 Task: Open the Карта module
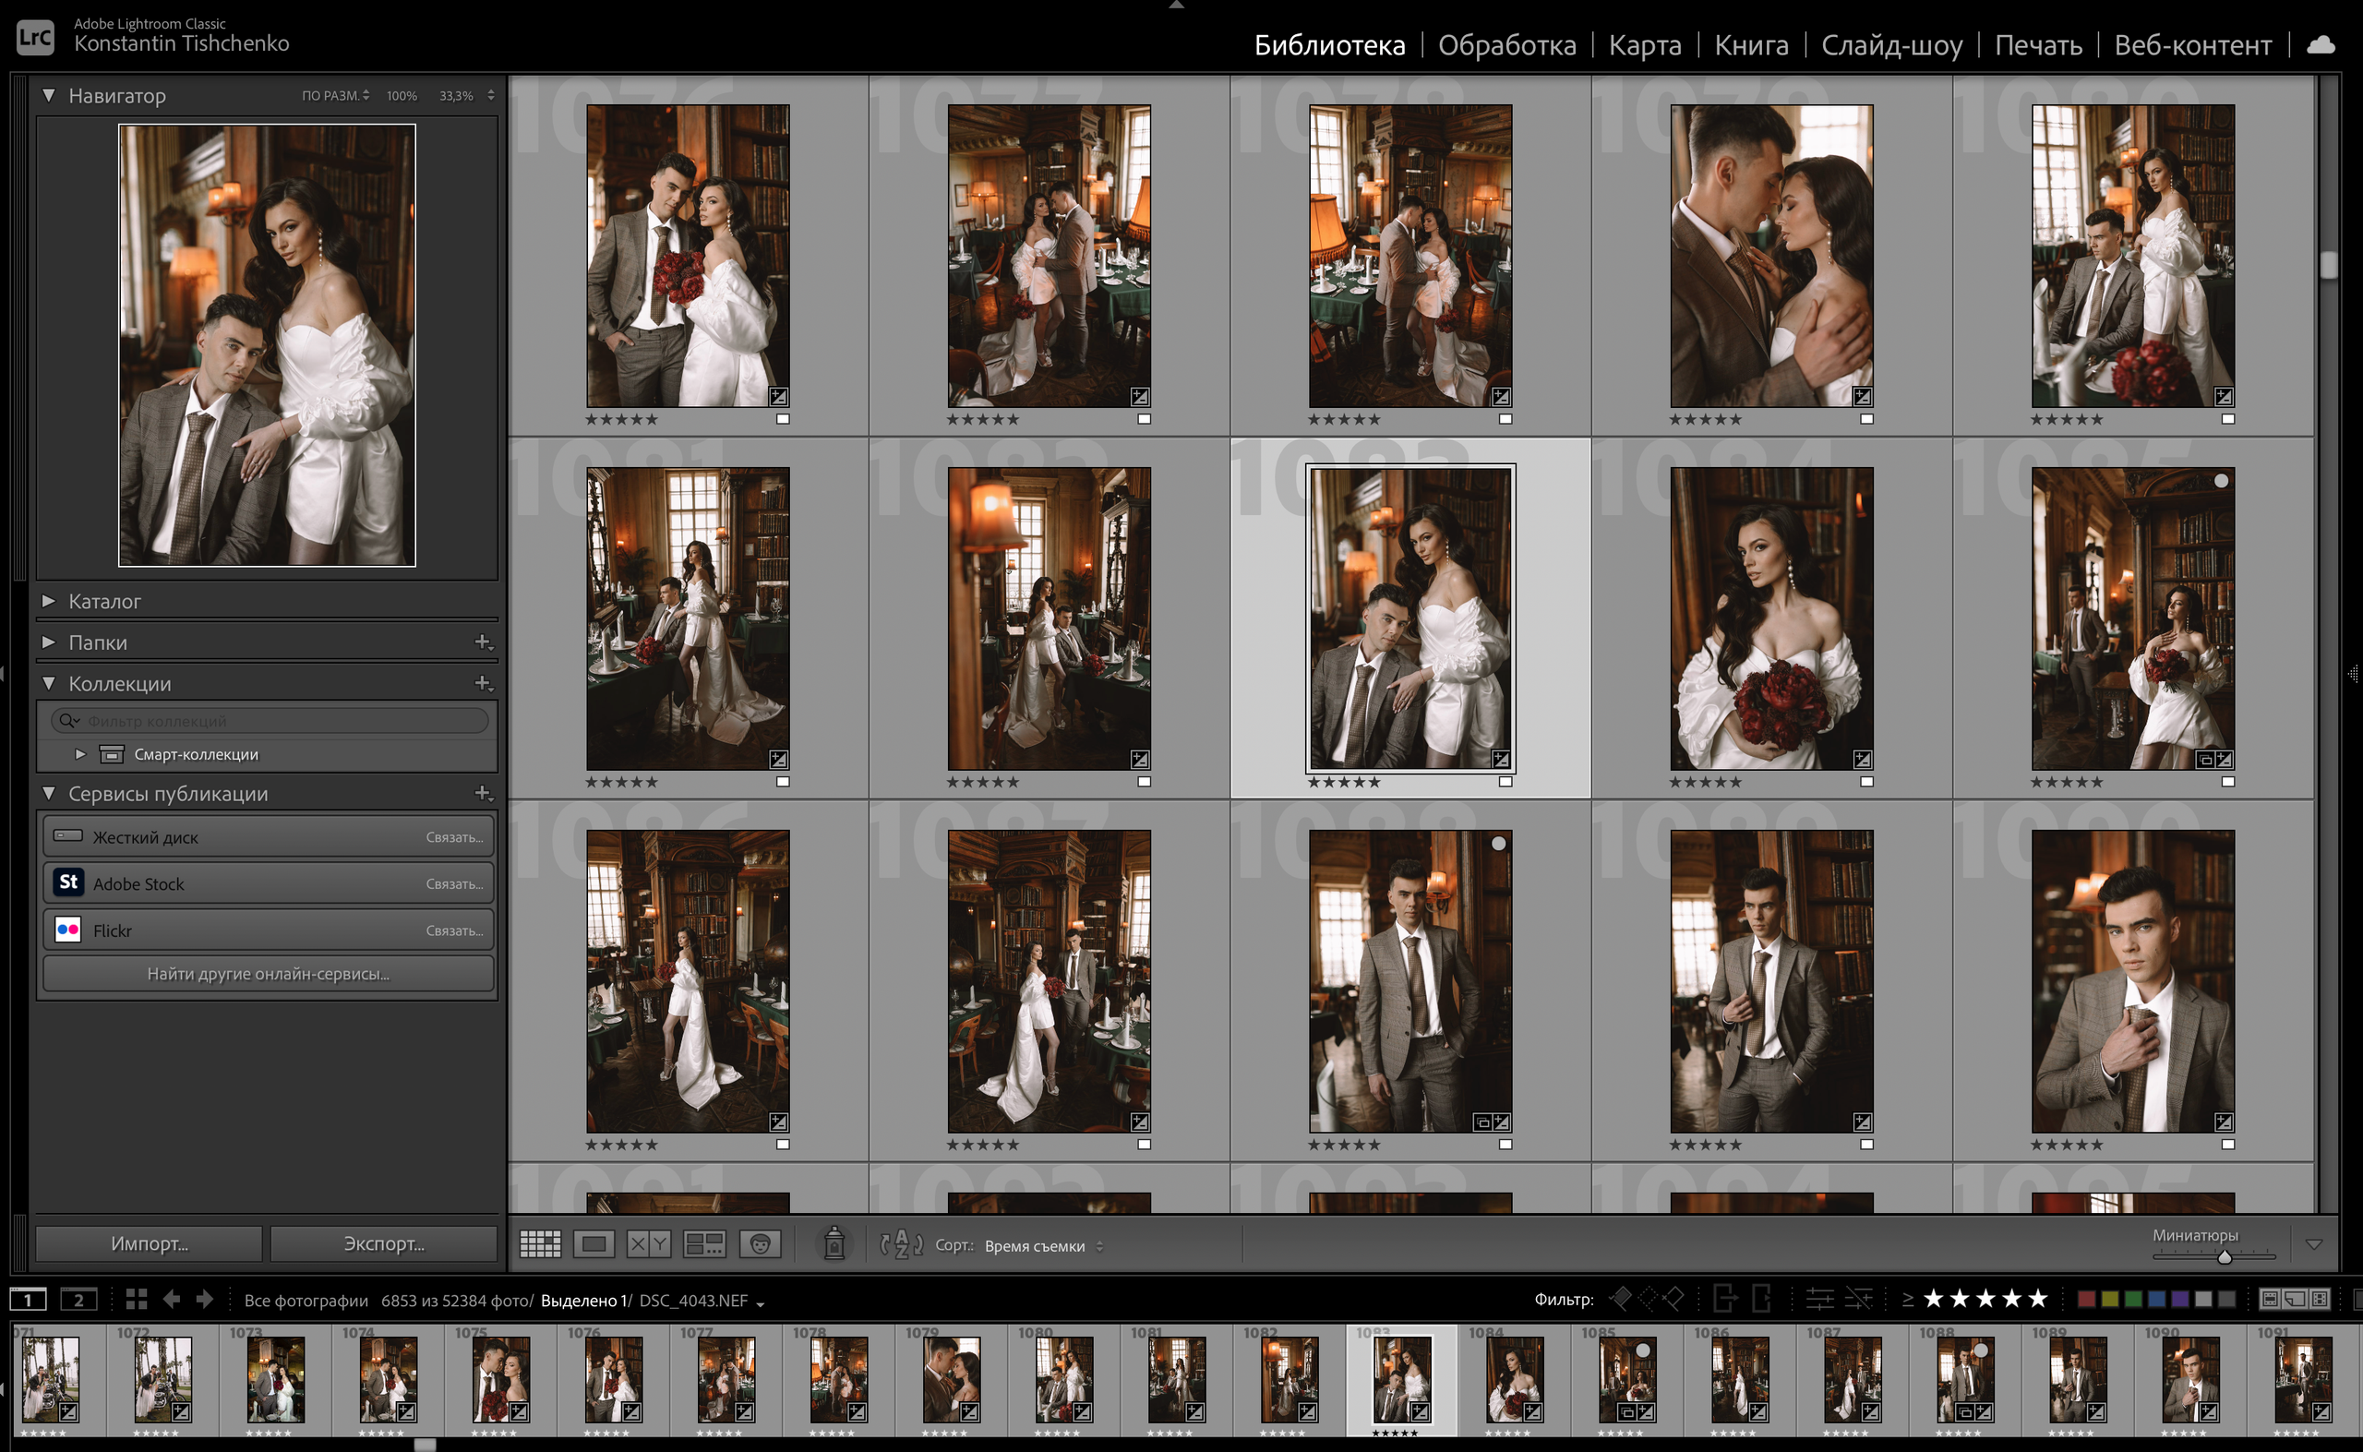(1644, 45)
